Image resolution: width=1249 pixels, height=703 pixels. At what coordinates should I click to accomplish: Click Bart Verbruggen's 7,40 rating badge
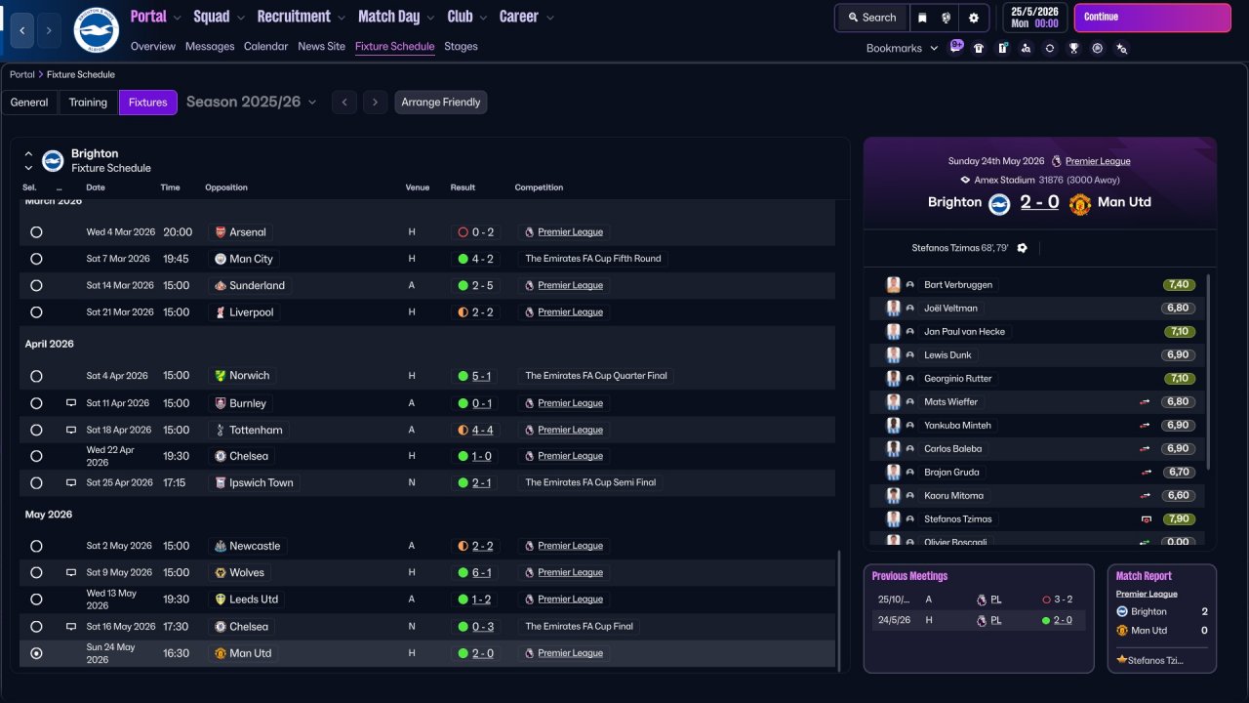1179,285
